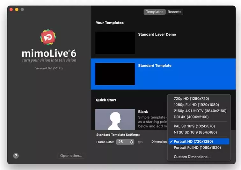The image size is (241, 170).
Task: Close the window with red button
Action: [11, 10]
